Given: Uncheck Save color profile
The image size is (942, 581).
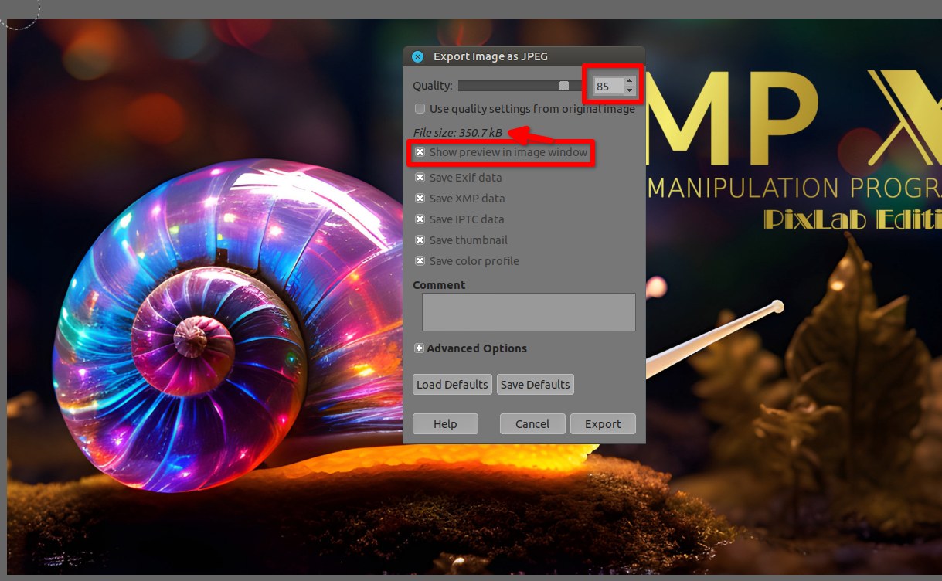Looking at the screenshot, I should click(x=420, y=261).
